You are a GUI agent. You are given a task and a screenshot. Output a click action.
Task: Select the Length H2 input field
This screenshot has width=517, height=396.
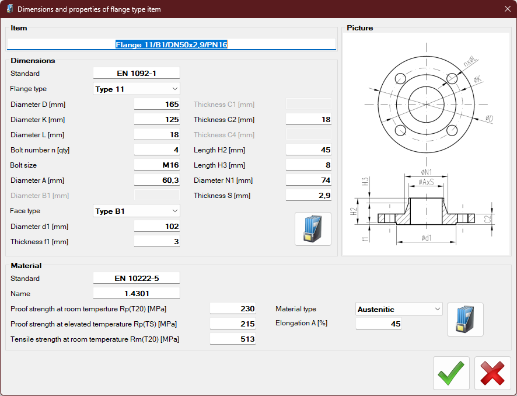(x=308, y=150)
